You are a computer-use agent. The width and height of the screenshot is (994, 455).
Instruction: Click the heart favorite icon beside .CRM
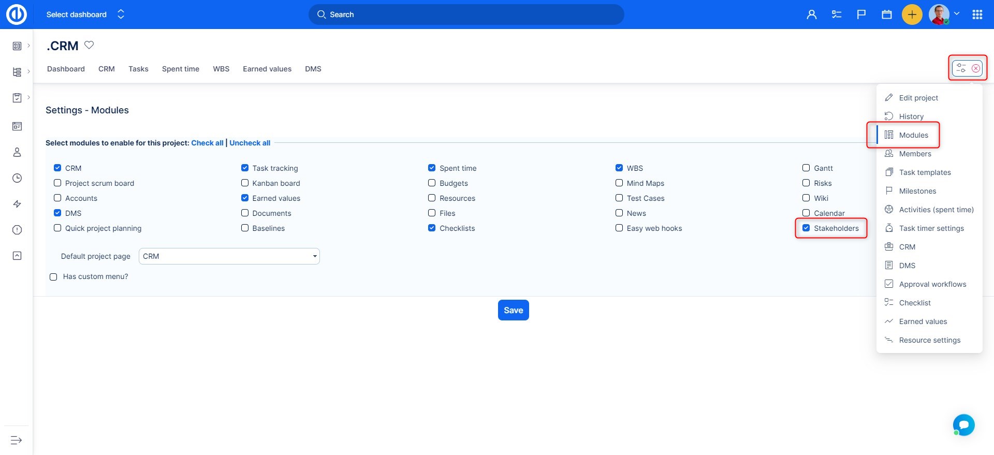click(89, 45)
